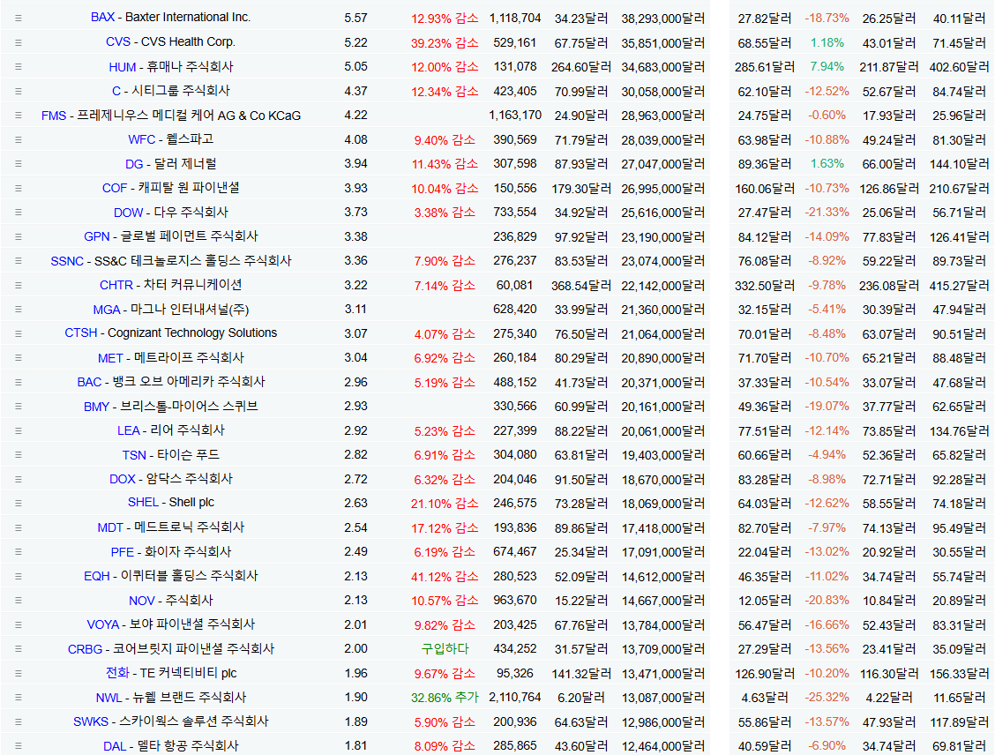Click the hamburger icon on the HUM row
This screenshot has width=995, height=755.
tap(18, 67)
